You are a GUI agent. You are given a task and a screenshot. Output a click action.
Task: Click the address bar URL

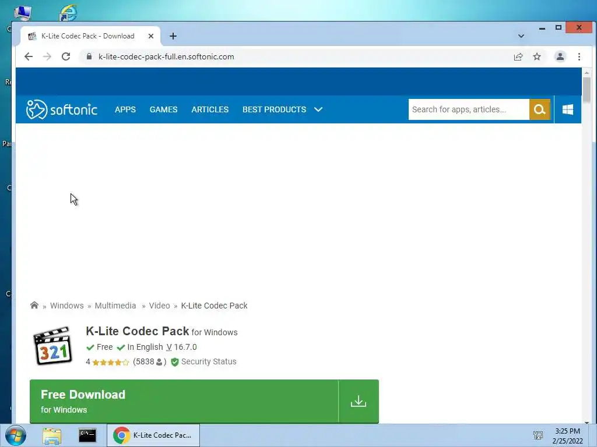pyautogui.click(x=166, y=56)
